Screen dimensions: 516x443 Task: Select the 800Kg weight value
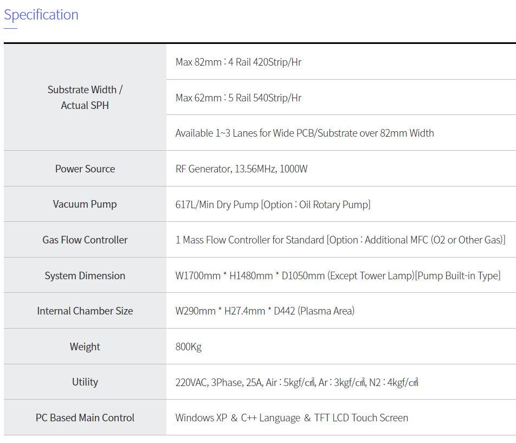click(x=189, y=346)
